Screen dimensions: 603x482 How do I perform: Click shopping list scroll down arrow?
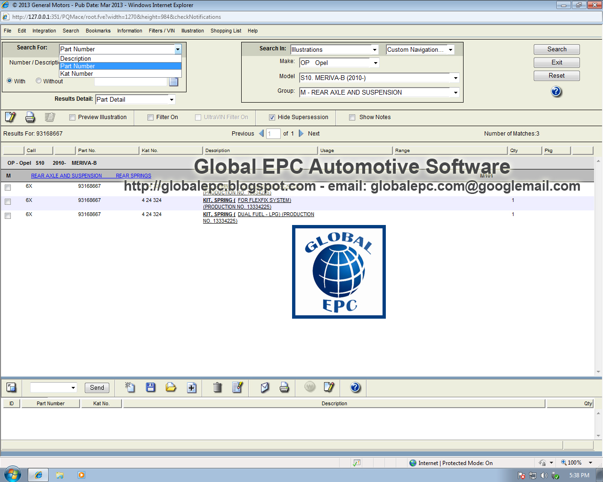point(598,436)
